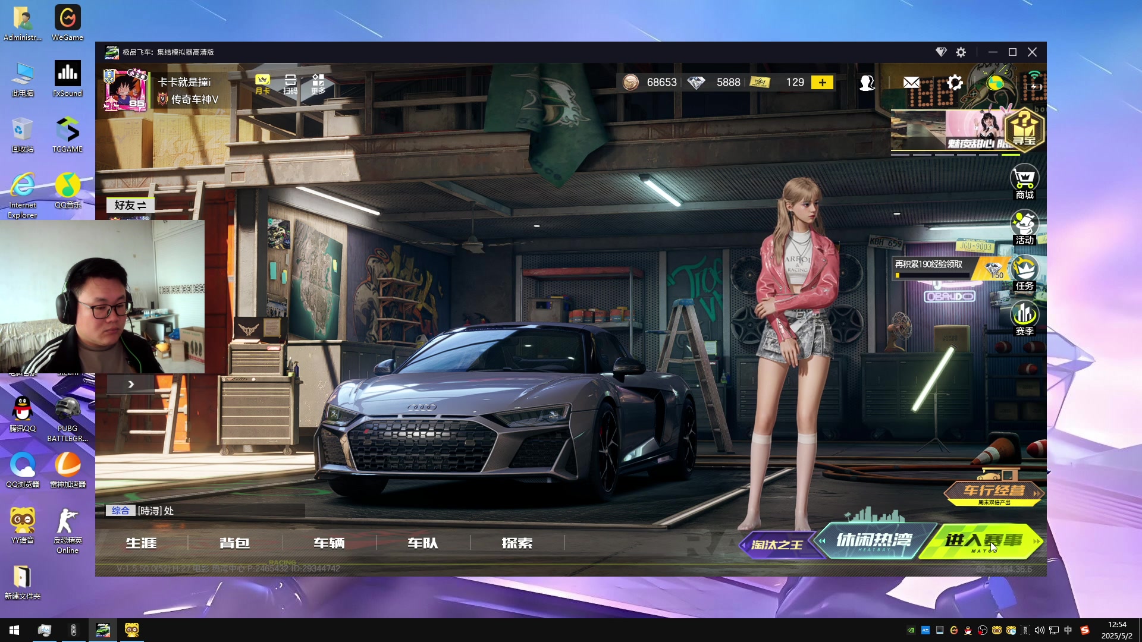Expand the side panel chevron arrow
This screenshot has height=642, width=1142.
[x=131, y=385]
